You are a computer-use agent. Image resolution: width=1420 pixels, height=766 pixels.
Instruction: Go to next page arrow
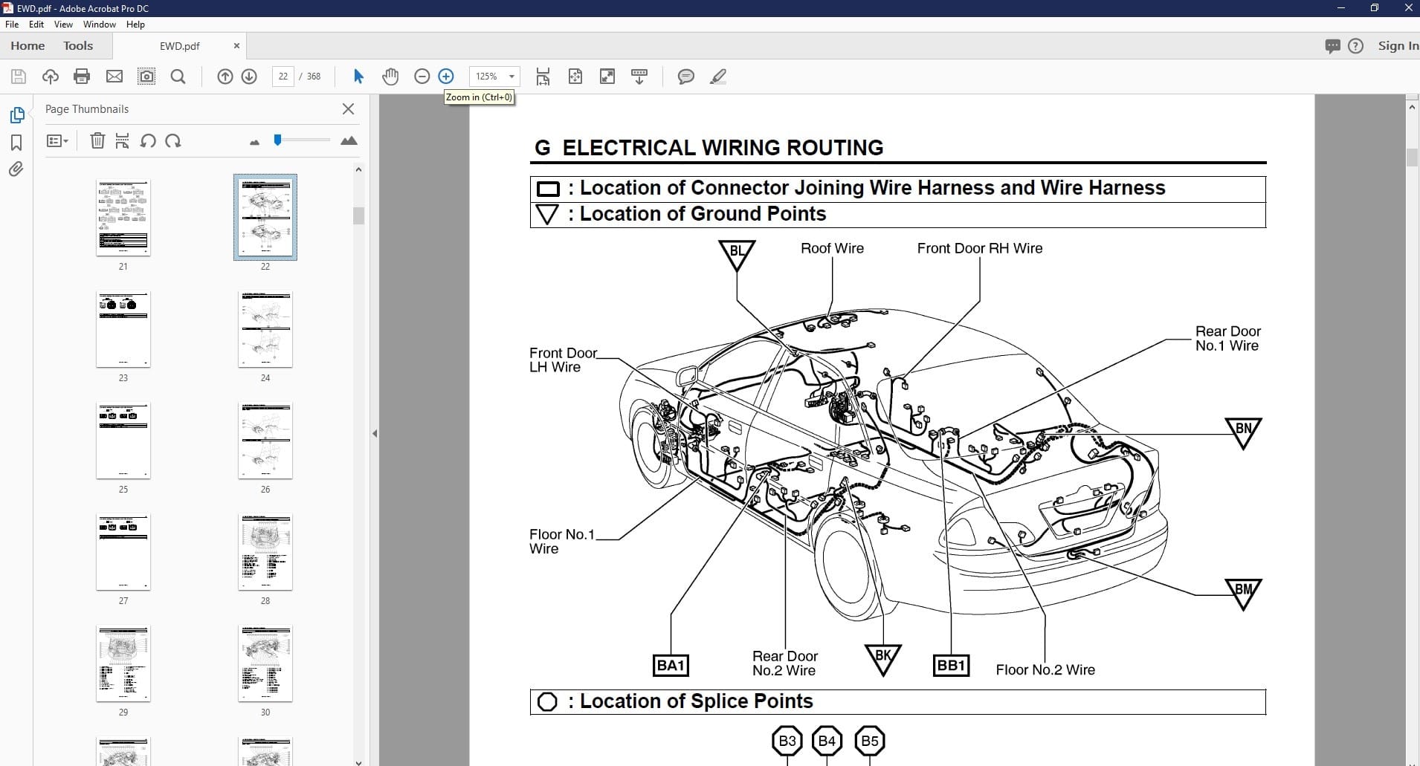tap(249, 77)
